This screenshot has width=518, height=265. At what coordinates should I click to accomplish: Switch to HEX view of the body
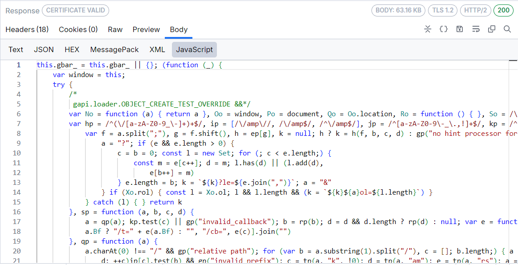72,49
